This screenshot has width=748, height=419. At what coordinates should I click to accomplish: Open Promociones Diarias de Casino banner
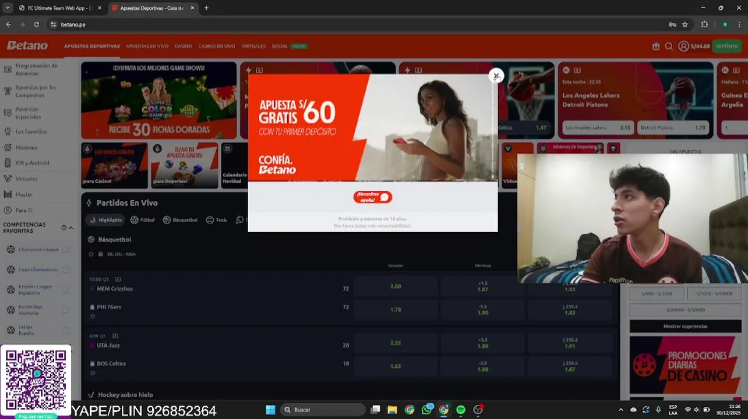[685, 365]
